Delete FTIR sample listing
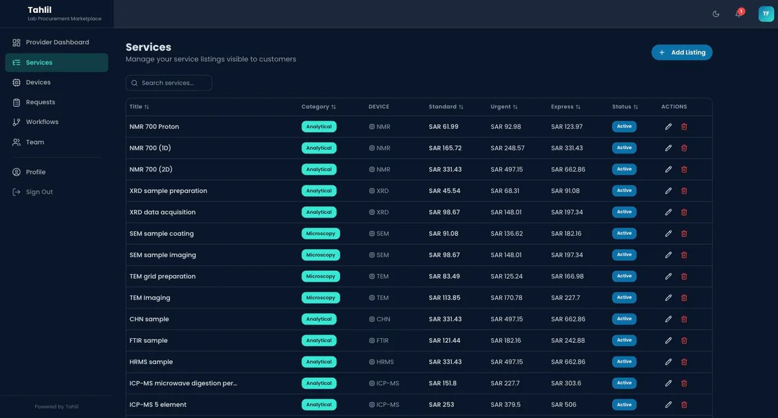778x418 pixels. pos(684,340)
